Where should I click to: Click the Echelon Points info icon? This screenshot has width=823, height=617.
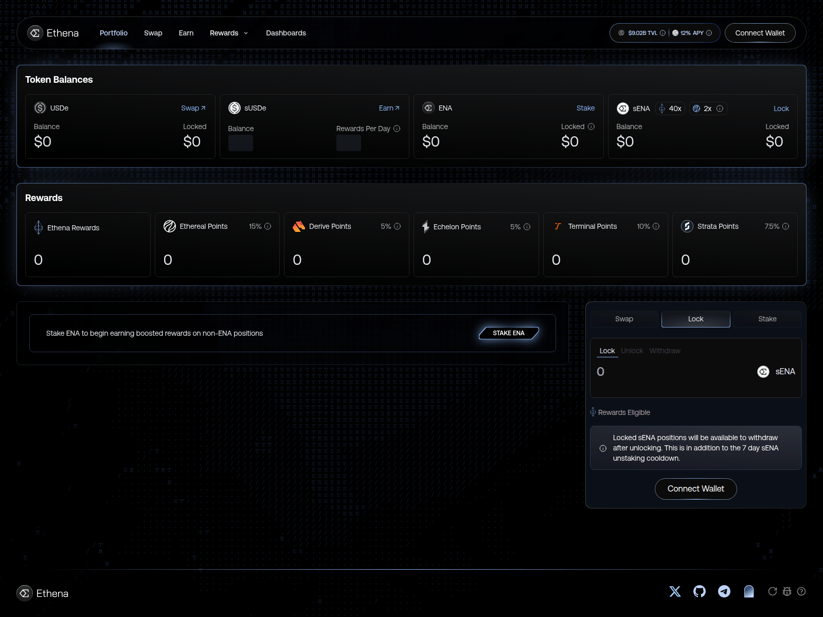click(527, 227)
